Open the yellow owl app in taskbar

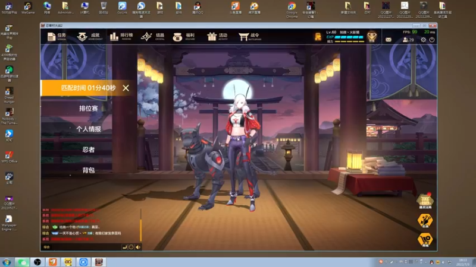coord(68,262)
